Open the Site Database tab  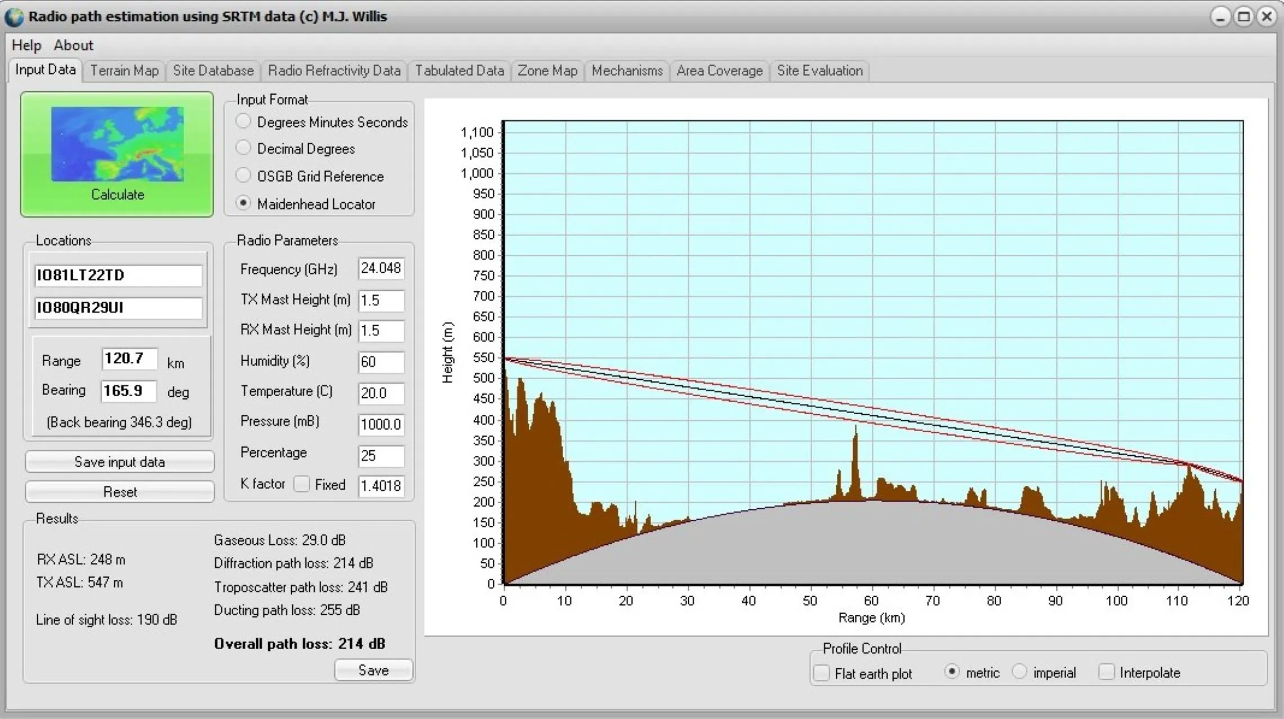[x=213, y=71]
